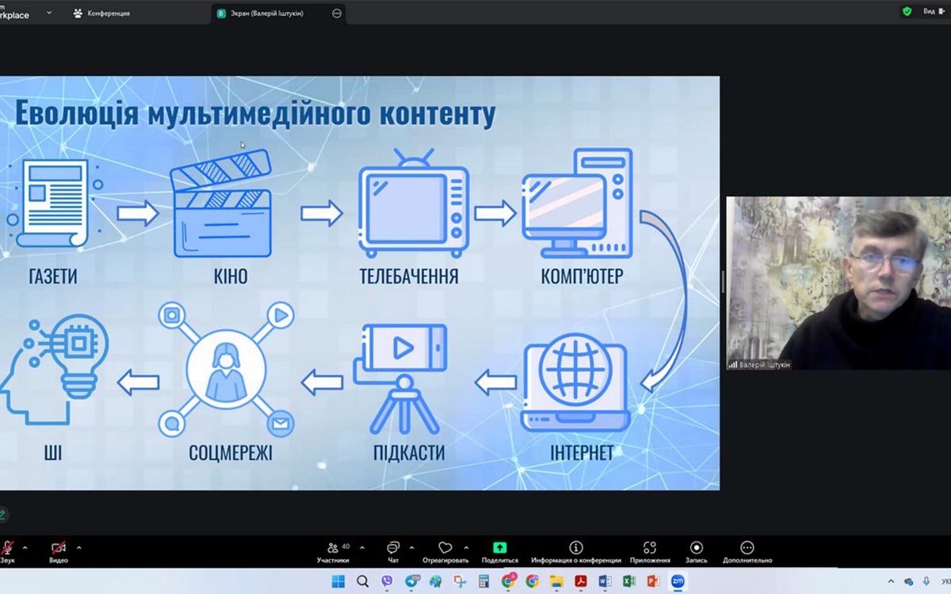Switch to the Конференция tab
The image size is (951, 594).
tap(101, 13)
